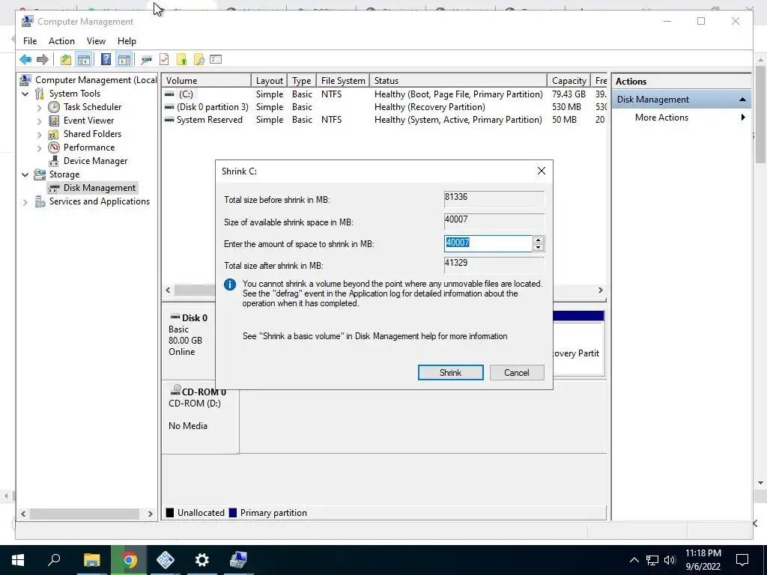Click the magnifier over folder toolbar icon
The image size is (767, 575).
[x=198, y=60]
